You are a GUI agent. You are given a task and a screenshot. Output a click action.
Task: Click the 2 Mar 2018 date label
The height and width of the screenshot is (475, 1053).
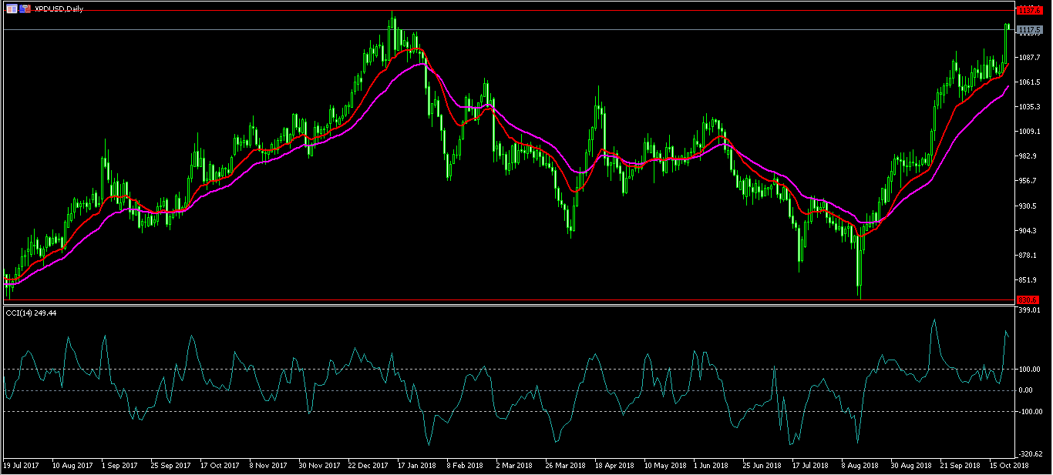514,466
